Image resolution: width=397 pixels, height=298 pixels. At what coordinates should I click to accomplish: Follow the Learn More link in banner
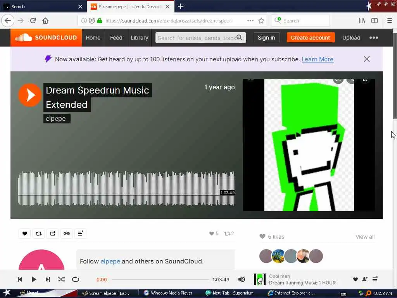(318, 59)
